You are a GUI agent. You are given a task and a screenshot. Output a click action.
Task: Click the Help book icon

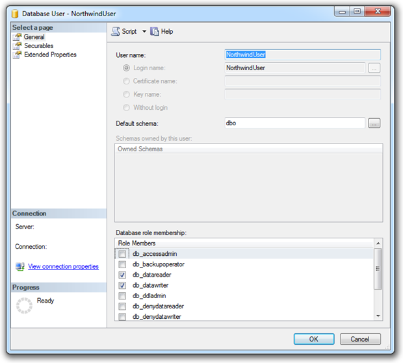coord(155,31)
